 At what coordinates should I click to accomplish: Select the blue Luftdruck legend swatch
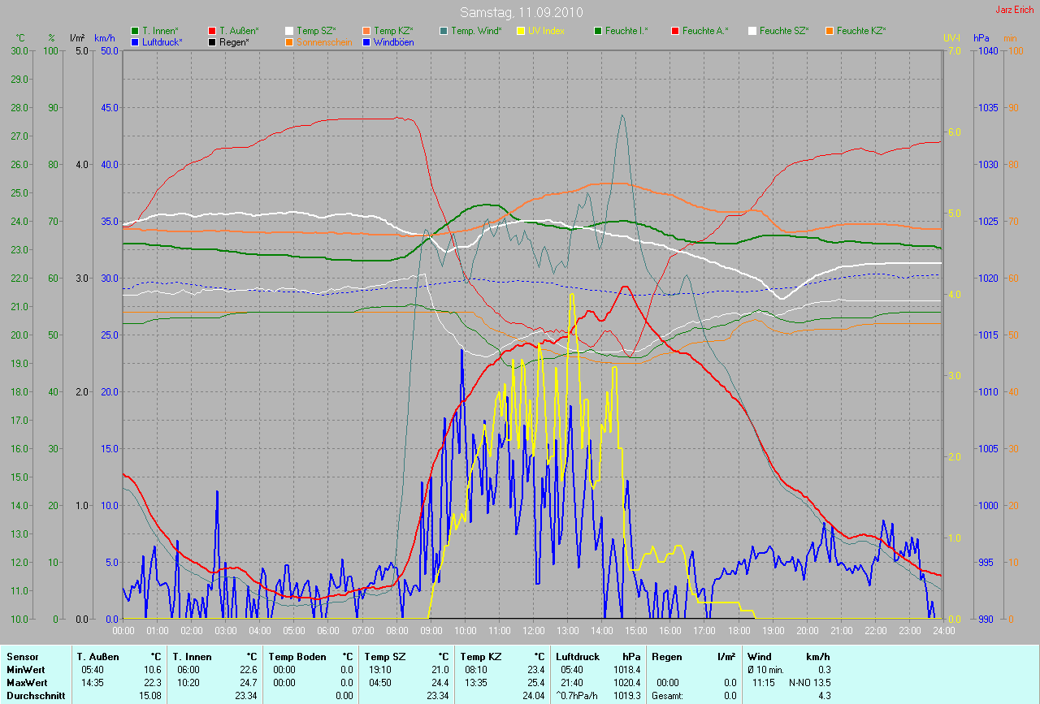135,41
